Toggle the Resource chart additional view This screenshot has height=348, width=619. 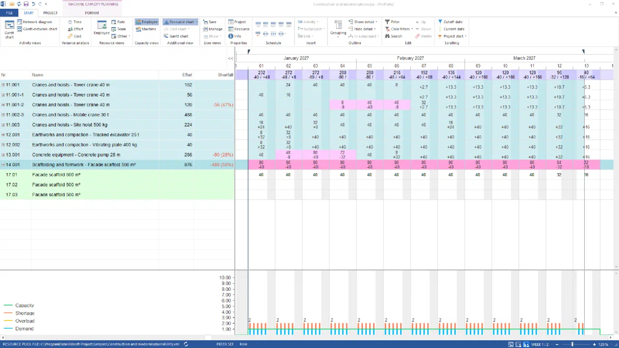(x=180, y=22)
